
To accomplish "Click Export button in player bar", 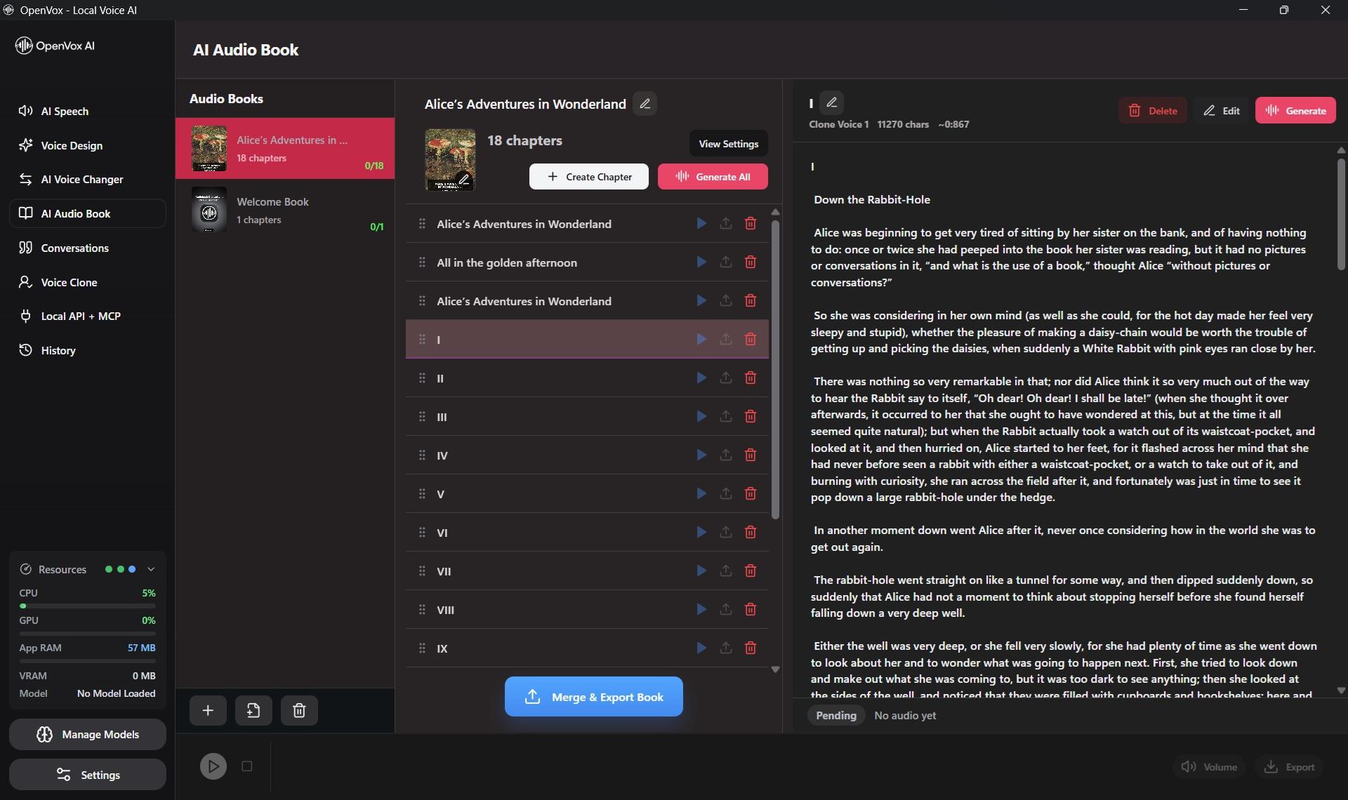I will tap(1289, 767).
